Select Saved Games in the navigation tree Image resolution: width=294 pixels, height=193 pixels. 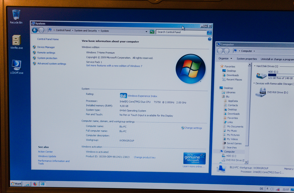(234, 143)
